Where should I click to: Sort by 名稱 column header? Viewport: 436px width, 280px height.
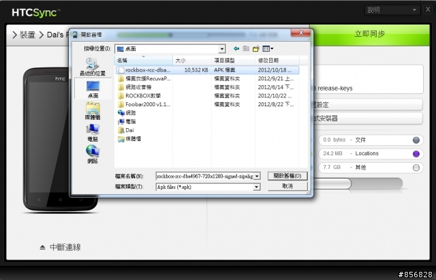[x=144, y=61]
